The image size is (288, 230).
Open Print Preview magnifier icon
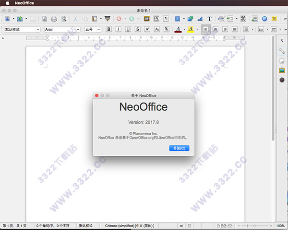(64, 19)
